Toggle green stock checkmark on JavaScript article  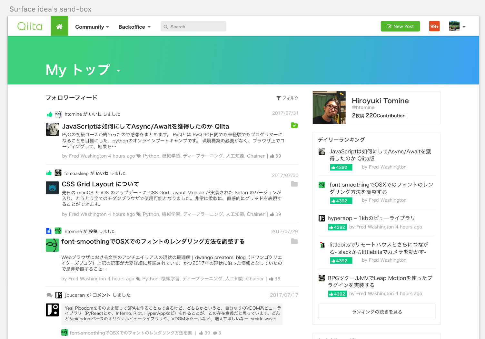[x=294, y=125]
